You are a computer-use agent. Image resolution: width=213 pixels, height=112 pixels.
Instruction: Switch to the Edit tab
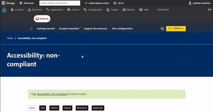(x=43, y=108)
